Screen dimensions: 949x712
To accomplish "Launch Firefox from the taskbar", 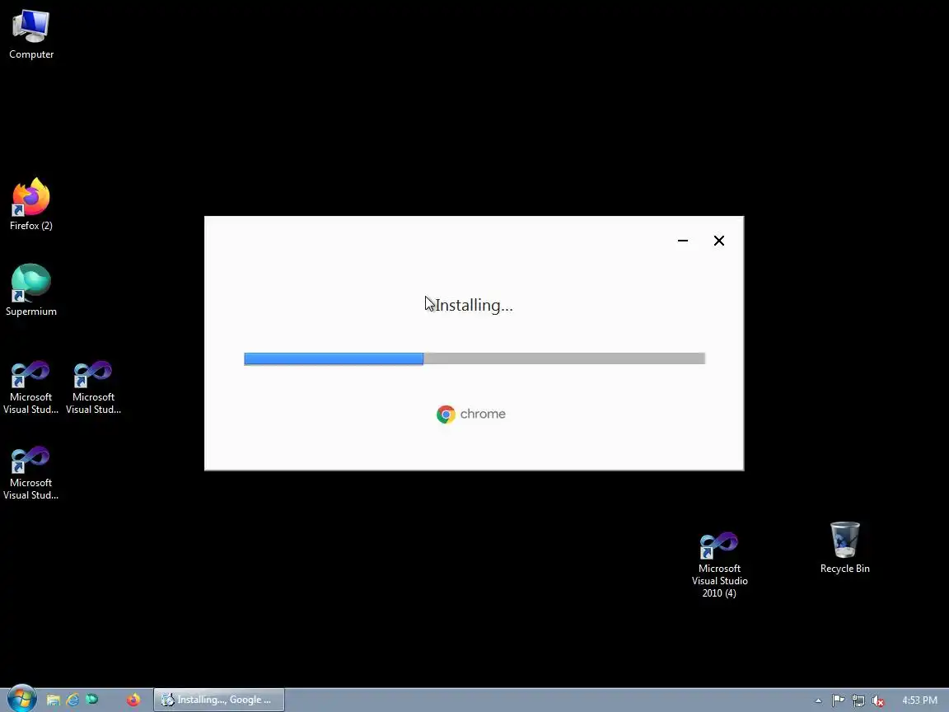I will point(133,700).
